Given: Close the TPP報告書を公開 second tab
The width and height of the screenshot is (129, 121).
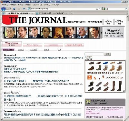Looking at the screenshot, I should tap(67, 13).
